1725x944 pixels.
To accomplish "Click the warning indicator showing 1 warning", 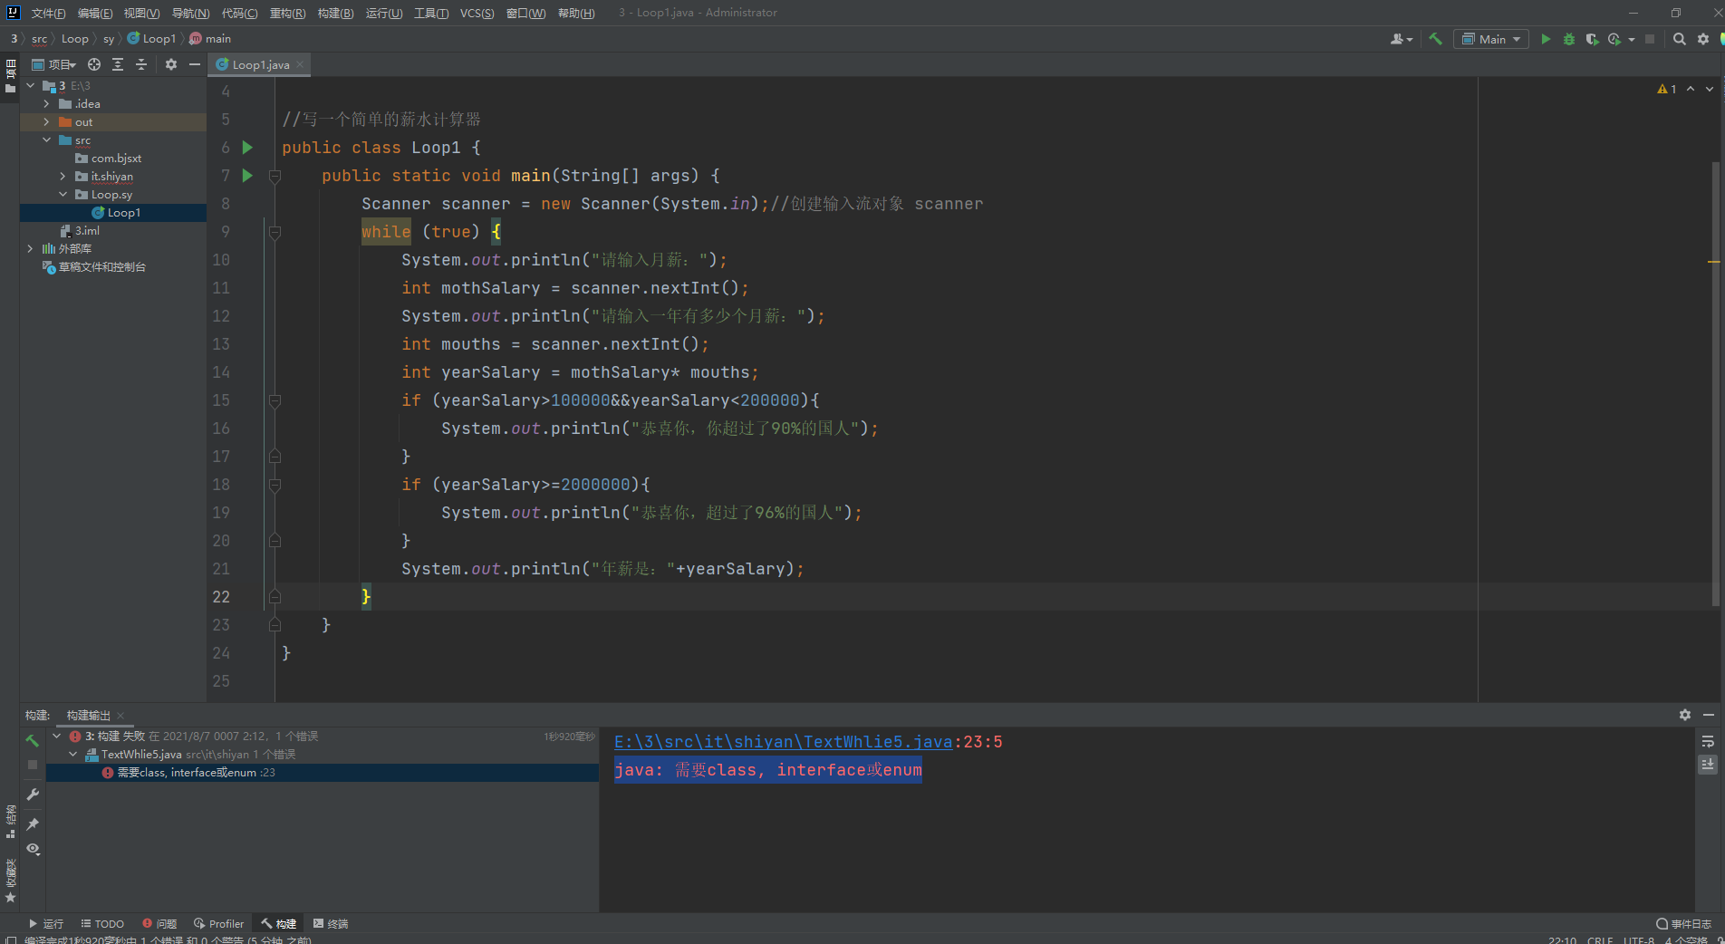I will pos(1667,89).
